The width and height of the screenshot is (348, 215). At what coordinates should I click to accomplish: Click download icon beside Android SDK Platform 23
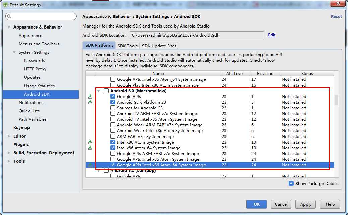pos(90,102)
